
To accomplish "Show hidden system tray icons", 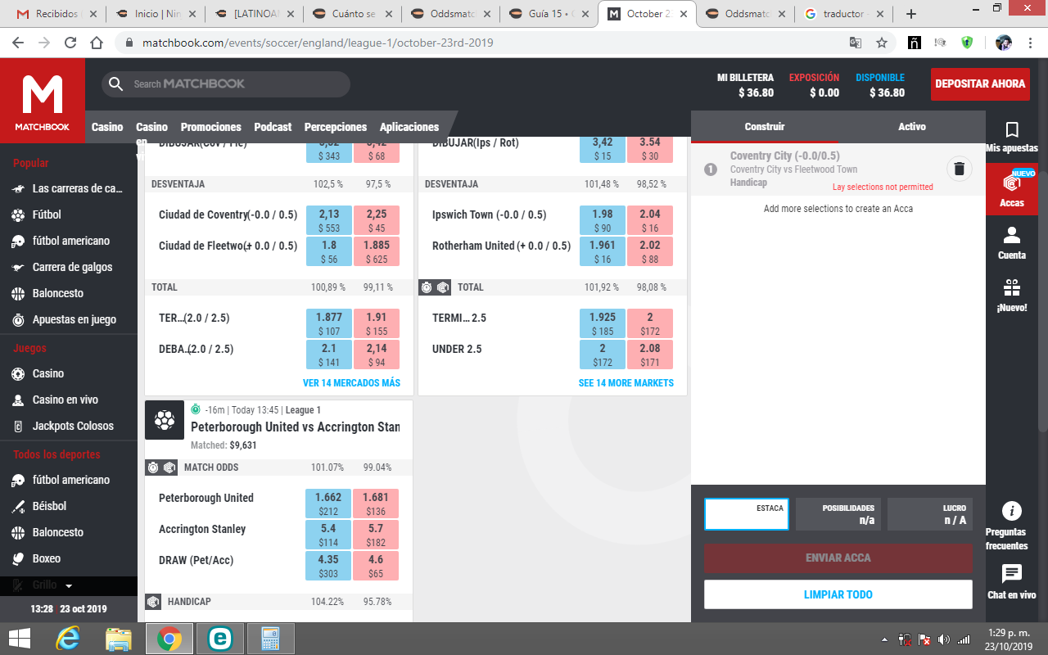I will pos(884,639).
